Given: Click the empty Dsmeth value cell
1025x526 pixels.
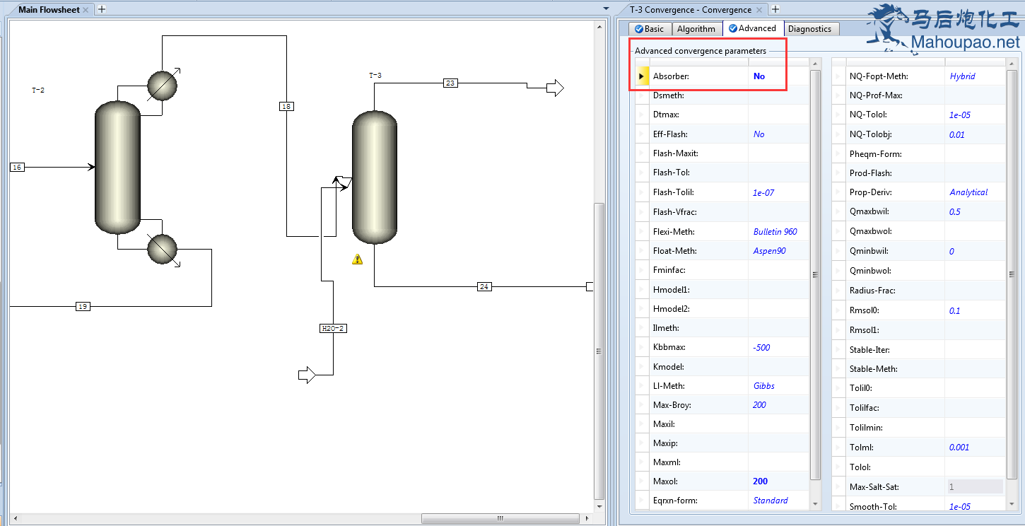Looking at the screenshot, I should point(779,95).
